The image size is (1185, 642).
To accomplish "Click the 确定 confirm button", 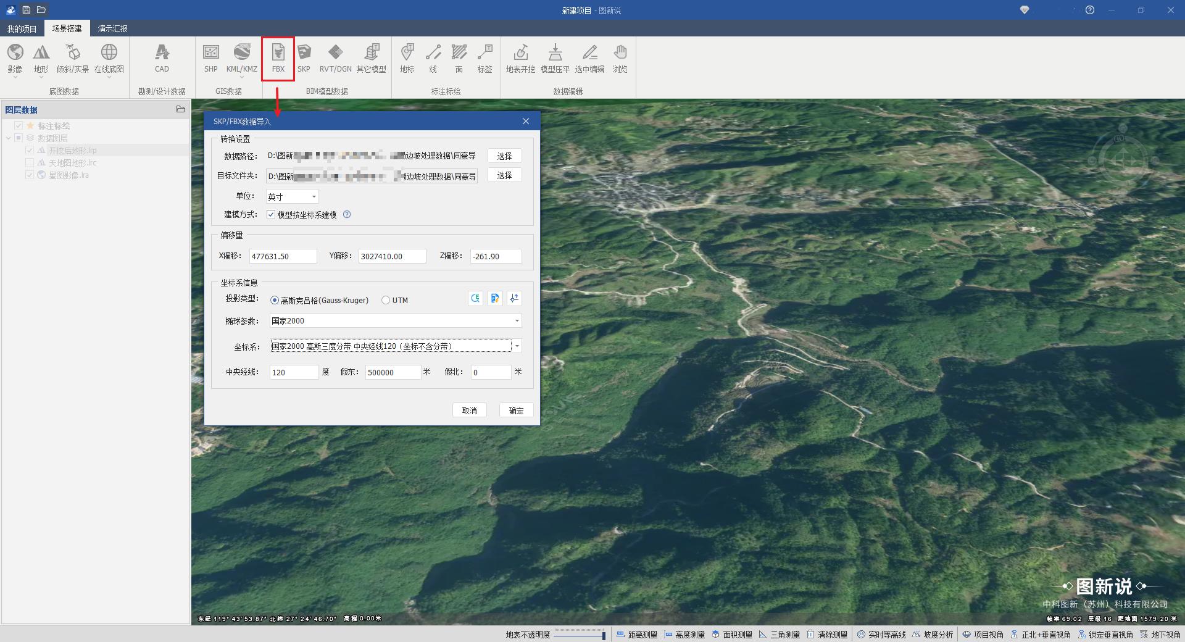I will [x=516, y=411].
